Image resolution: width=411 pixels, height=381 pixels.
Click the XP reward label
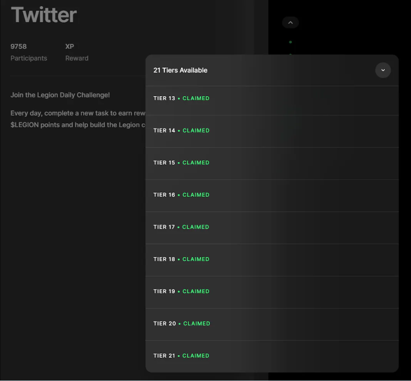click(x=69, y=46)
